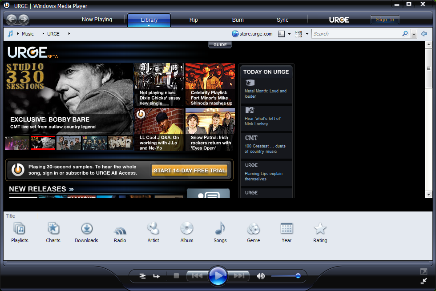436x291 pixels.
Task: Open the Downloads view icon
Action: pyautogui.click(x=86, y=229)
